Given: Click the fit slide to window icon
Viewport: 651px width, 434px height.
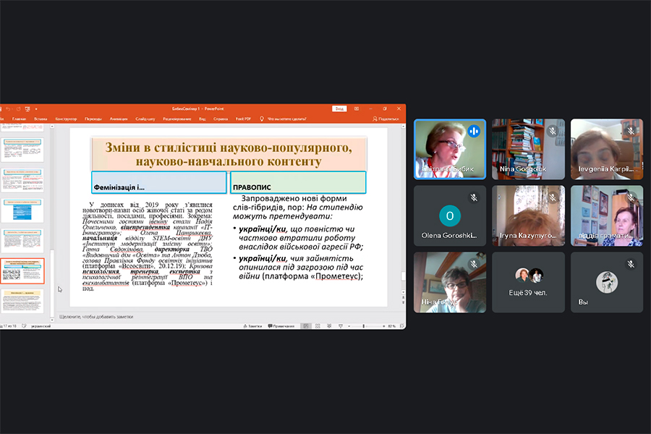Looking at the screenshot, I should [x=402, y=326].
